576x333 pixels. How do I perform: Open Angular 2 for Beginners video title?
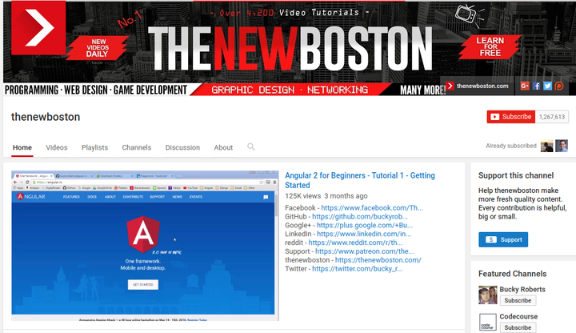360,180
